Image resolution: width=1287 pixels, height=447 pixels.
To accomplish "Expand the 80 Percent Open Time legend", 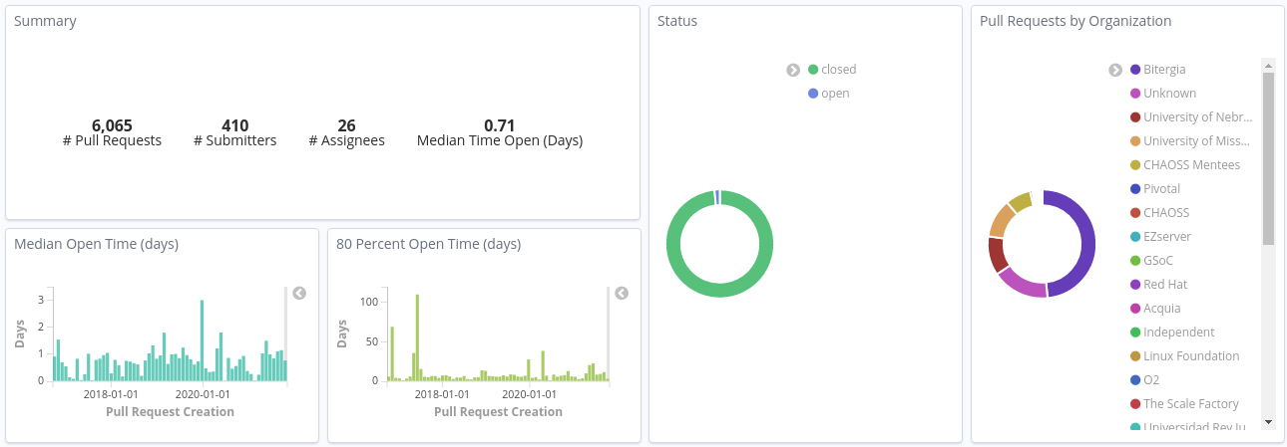I will click(x=622, y=294).
